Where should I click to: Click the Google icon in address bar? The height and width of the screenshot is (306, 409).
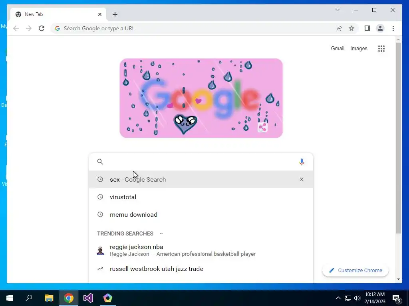[x=58, y=28]
